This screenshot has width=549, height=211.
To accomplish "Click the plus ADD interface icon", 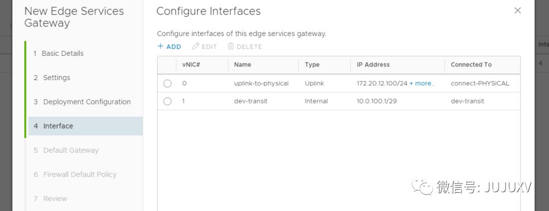I will pos(161,47).
